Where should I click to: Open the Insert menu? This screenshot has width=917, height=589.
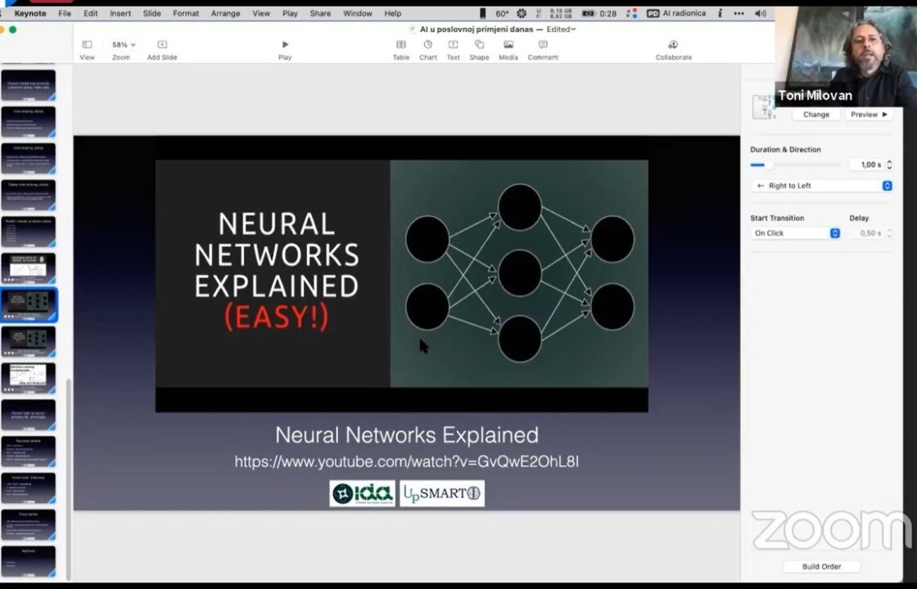(120, 13)
